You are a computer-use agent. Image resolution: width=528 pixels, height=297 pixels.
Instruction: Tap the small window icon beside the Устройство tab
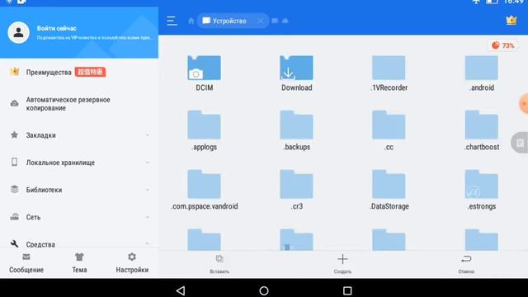275,21
